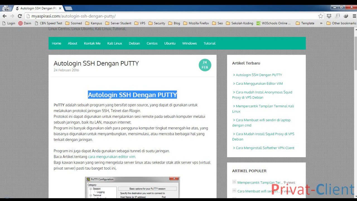357x201 pixels.
Task: Open Cara Mudah Install Squid Proxy article
Action: tap(263, 137)
